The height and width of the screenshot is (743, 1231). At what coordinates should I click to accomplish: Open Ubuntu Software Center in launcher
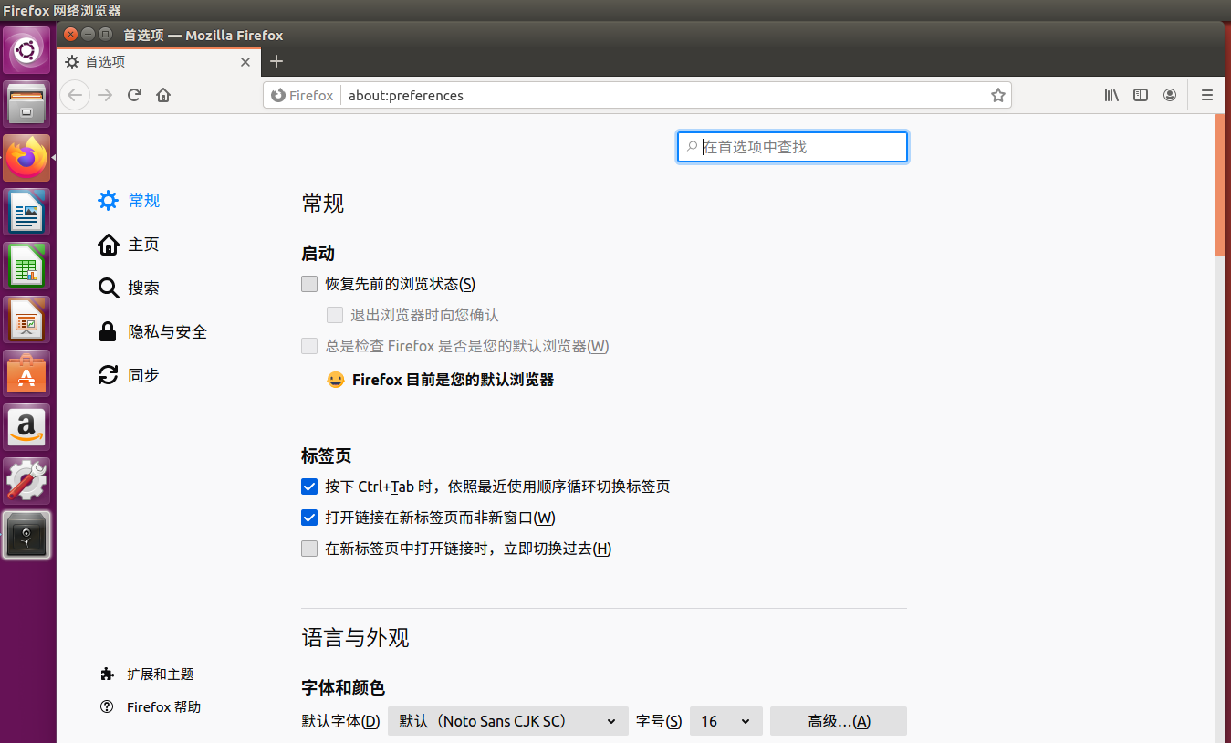[27, 373]
